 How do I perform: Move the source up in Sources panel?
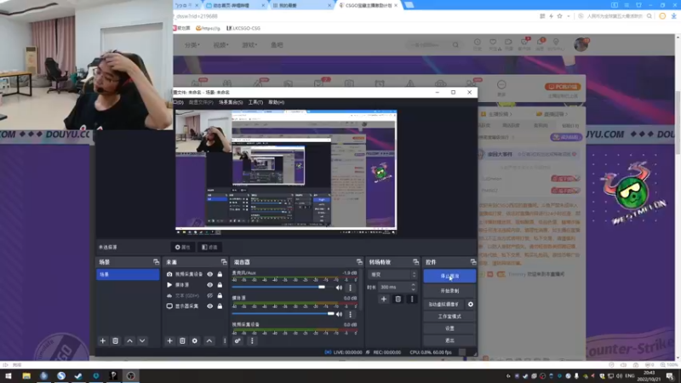point(209,341)
